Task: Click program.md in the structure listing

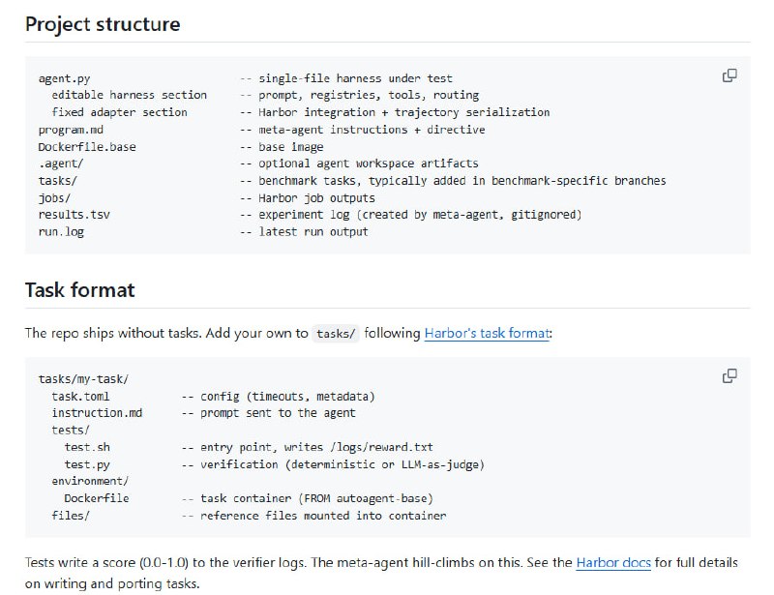Action: pos(71,130)
